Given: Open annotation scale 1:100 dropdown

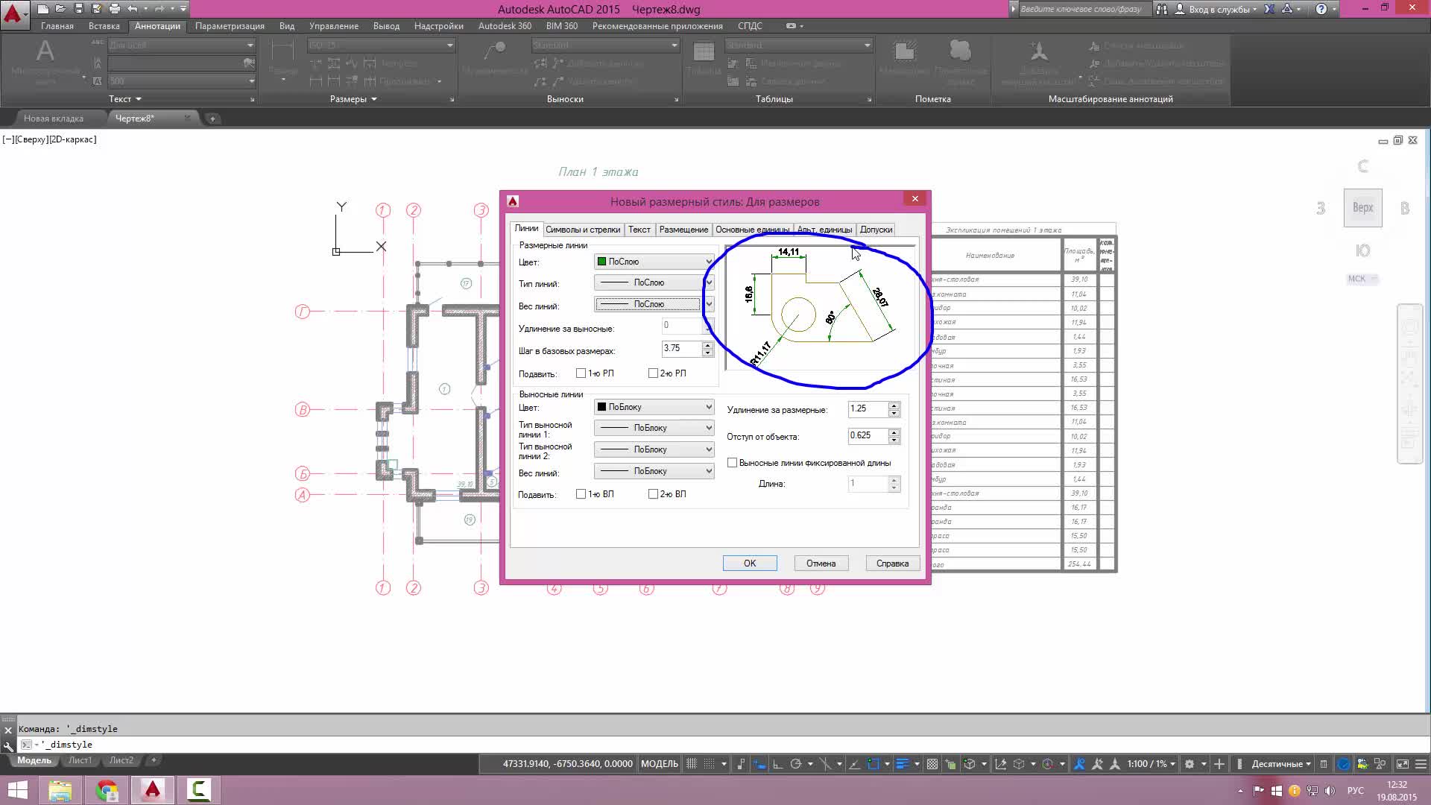Looking at the screenshot, I should pos(1151,764).
